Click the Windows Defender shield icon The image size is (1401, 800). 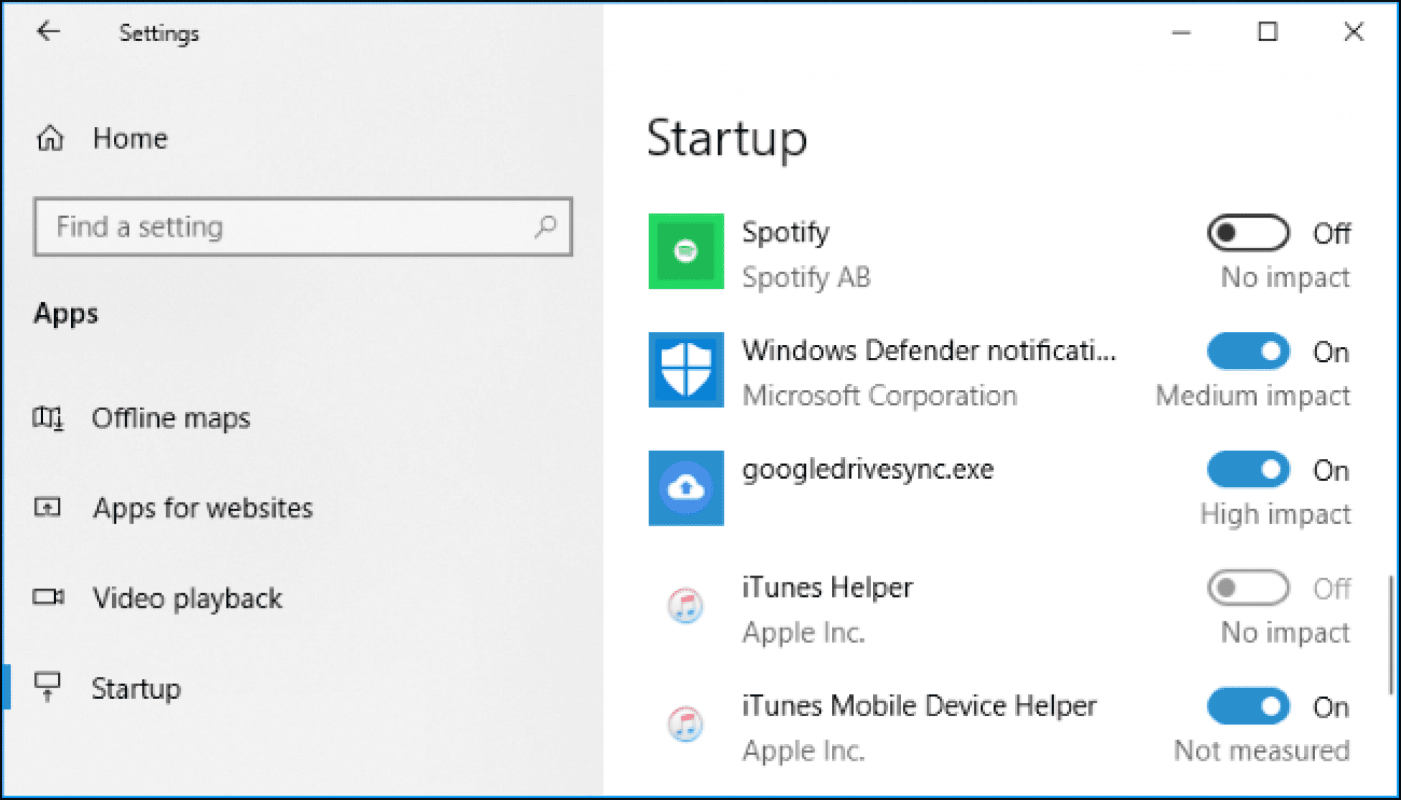pos(688,371)
